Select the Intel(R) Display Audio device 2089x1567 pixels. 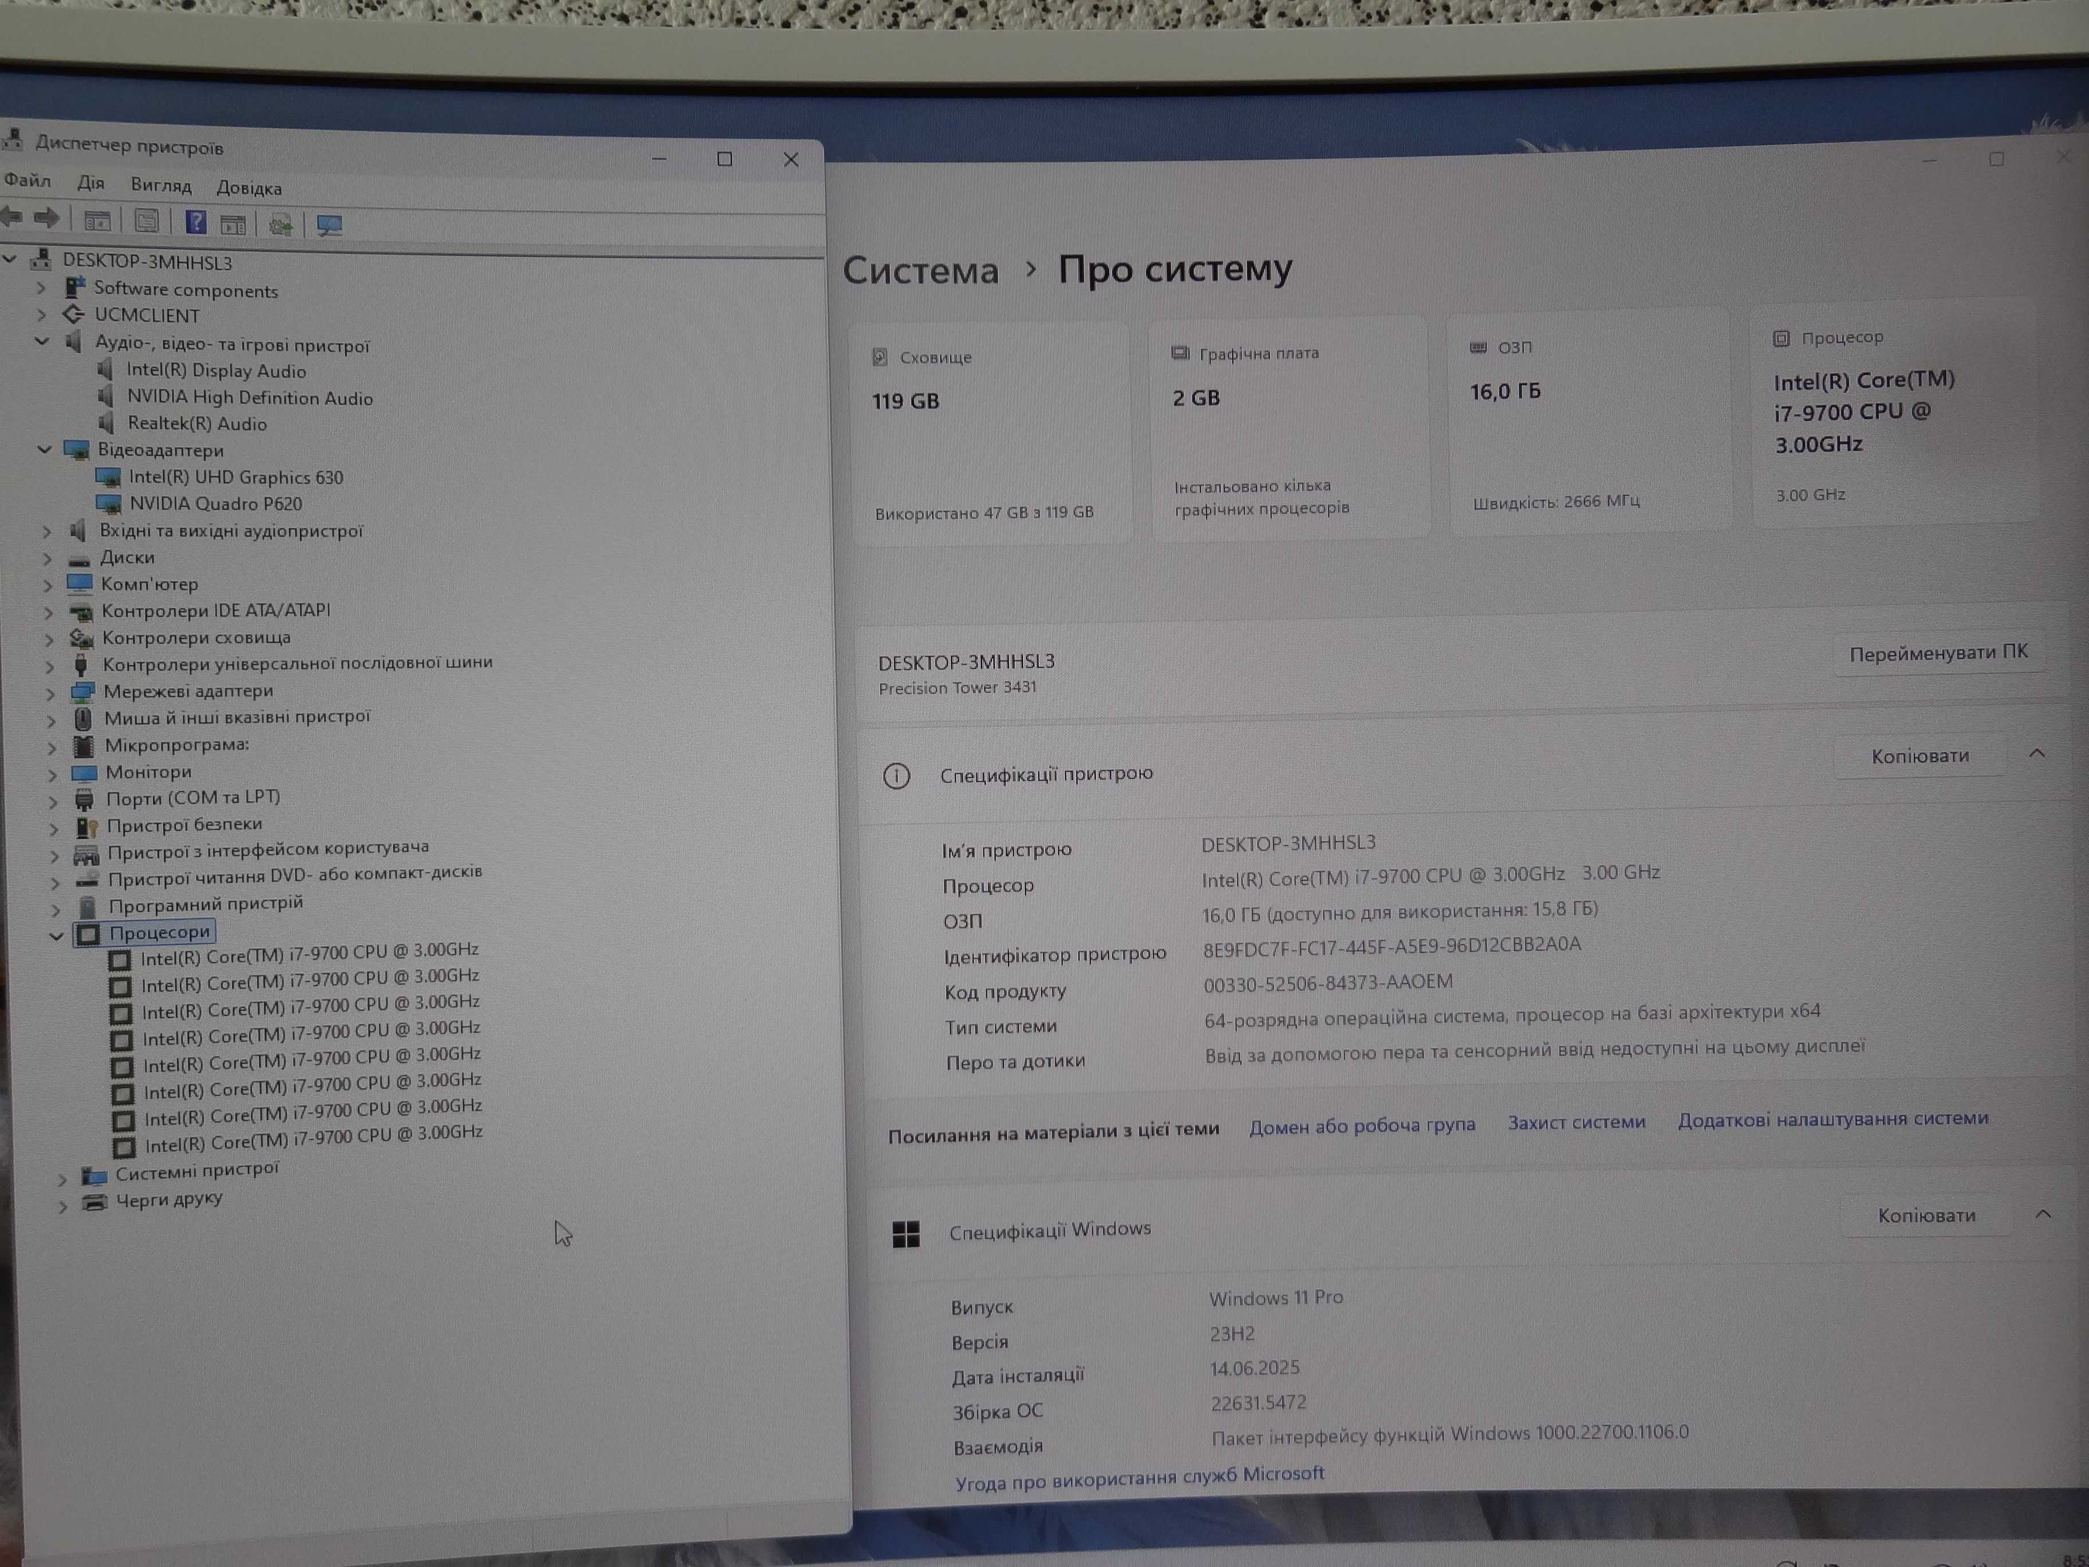(x=215, y=371)
